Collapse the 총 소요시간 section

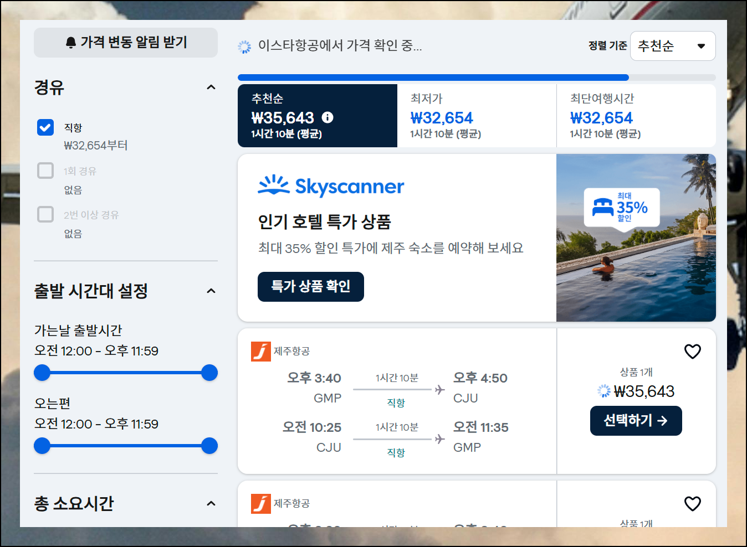(x=211, y=503)
